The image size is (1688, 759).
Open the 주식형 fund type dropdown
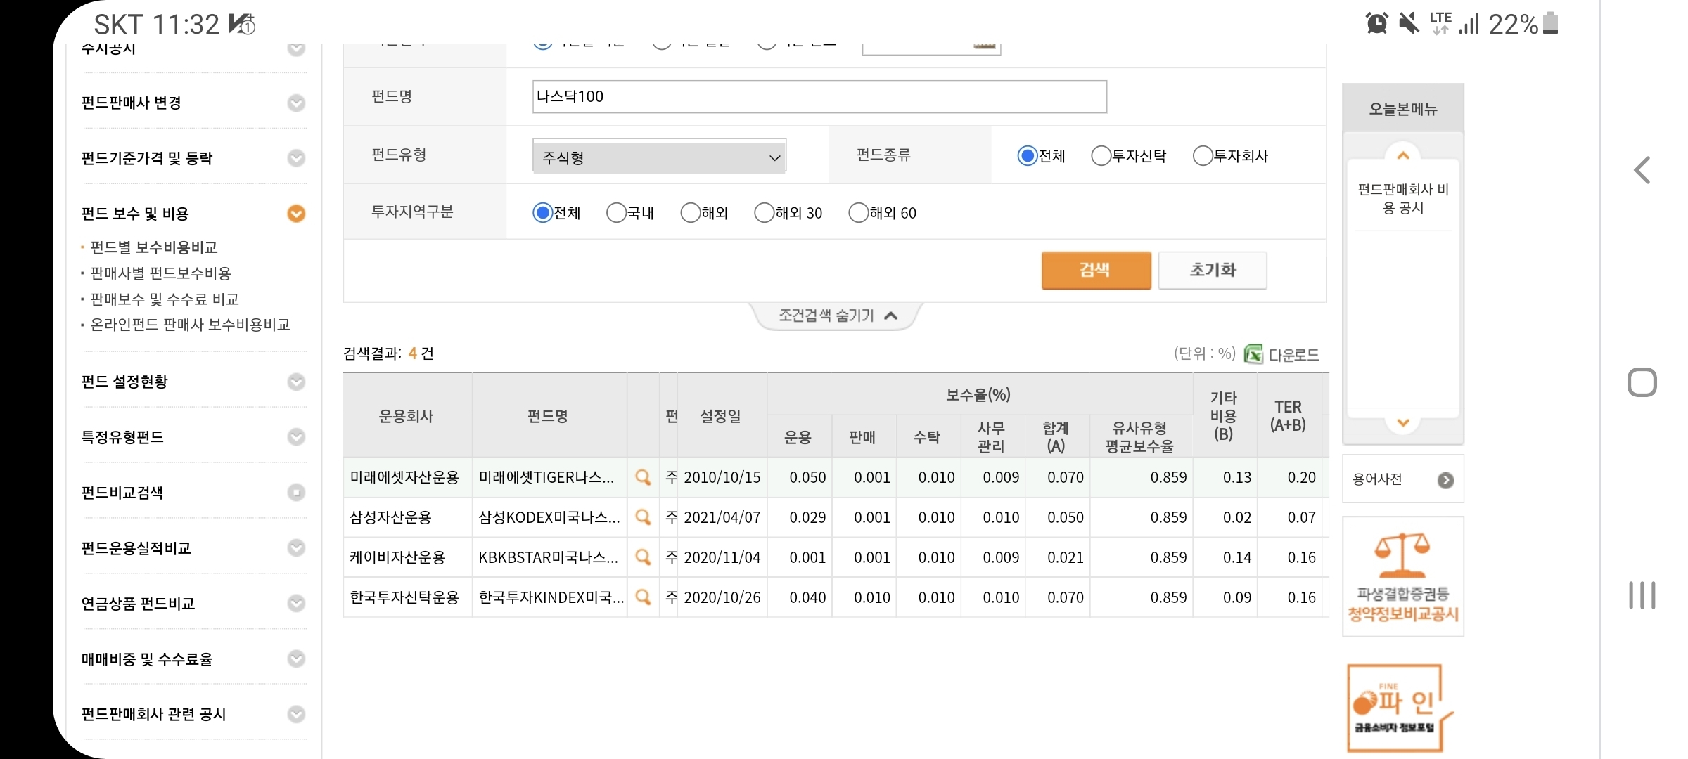[x=659, y=157]
